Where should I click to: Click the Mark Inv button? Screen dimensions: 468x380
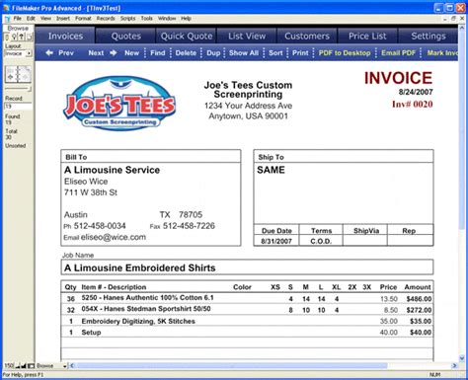click(x=442, y=52)
